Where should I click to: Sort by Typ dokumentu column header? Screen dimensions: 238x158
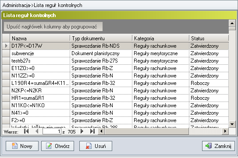pos(101,39)
